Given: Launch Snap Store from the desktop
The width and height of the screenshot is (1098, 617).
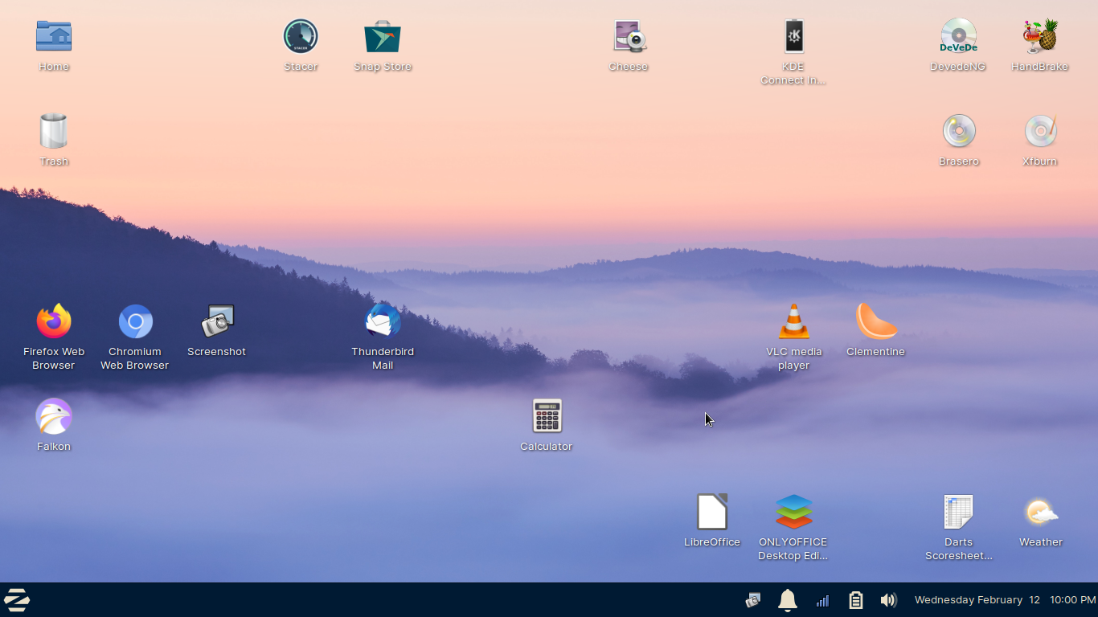Looking at the screenshot, I should 383,37.
